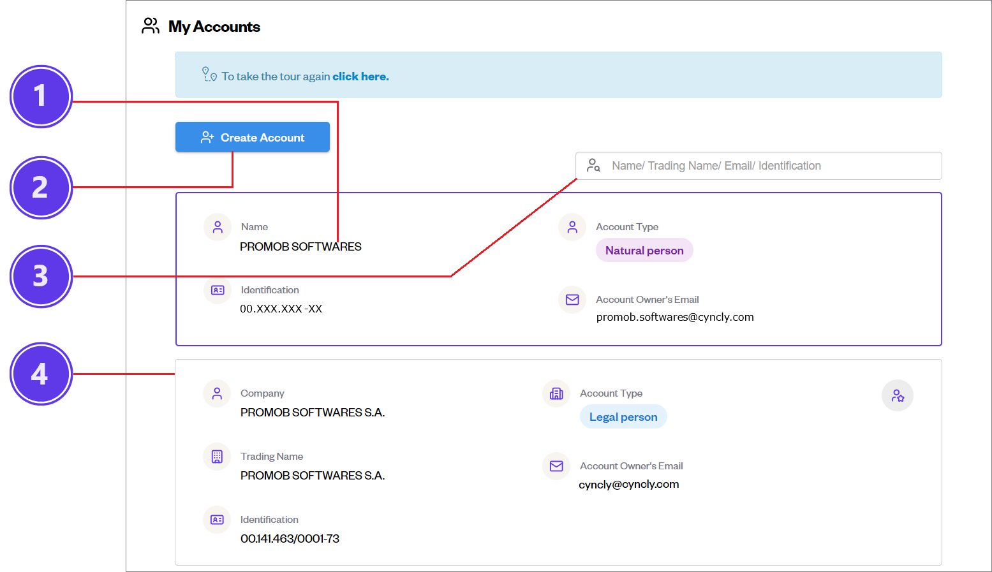Click the Account Type building icon for Legal person

click(x=556, y=393)
